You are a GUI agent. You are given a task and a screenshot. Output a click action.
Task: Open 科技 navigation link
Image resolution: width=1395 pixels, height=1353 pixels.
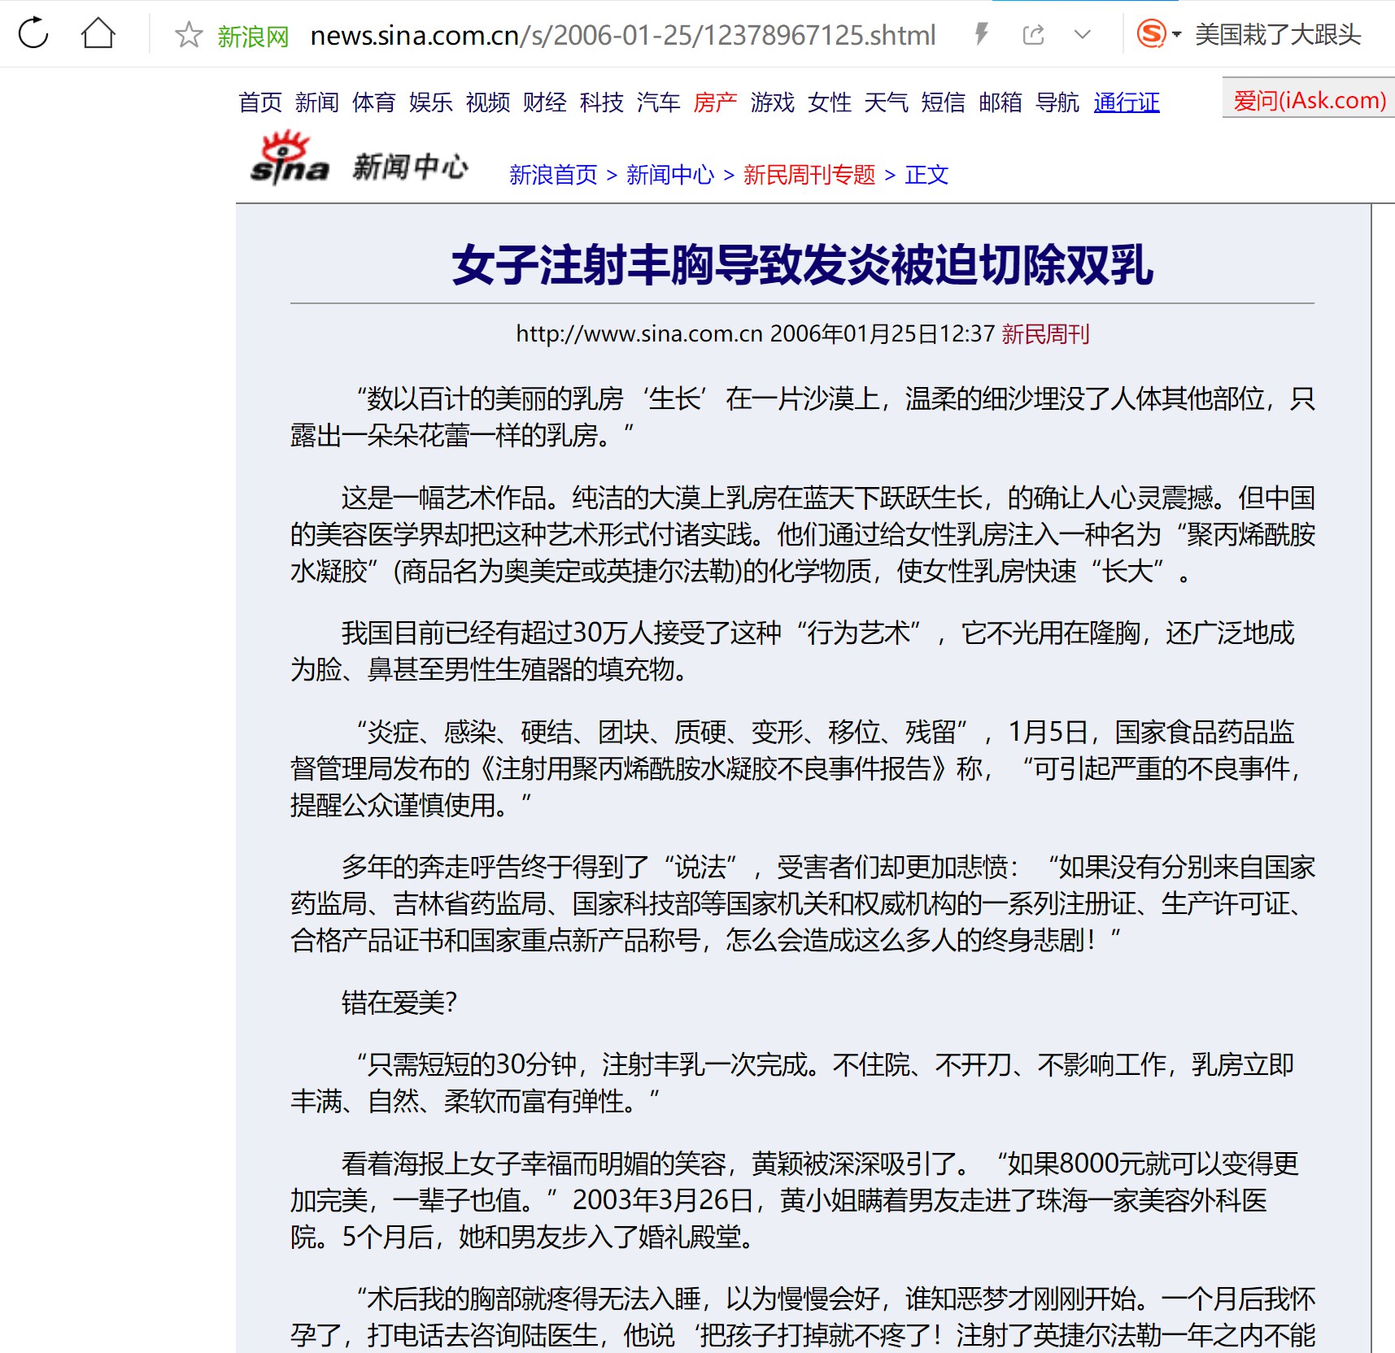click(602, 102)
